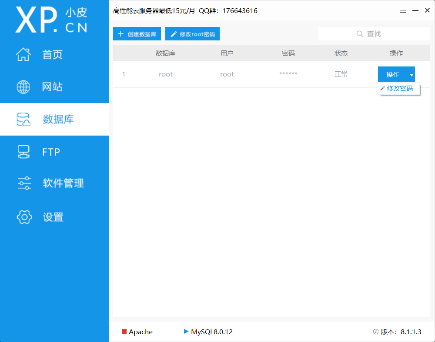Click the 密码 column header
Image resolution: width=435 pixels, height=342 pixels.
[288, 53]
